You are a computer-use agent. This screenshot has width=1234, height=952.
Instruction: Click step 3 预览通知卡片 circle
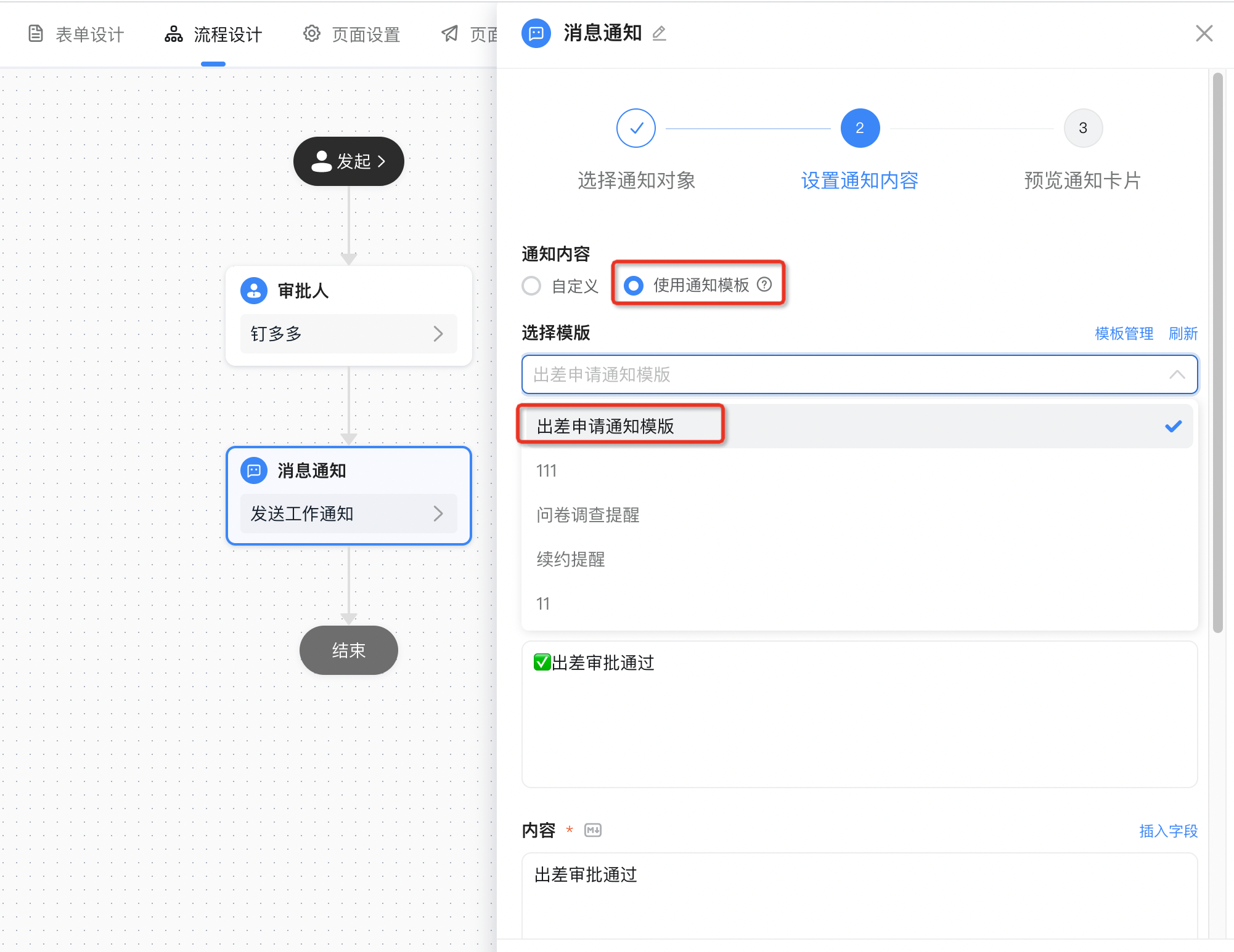pos(1082,128)
